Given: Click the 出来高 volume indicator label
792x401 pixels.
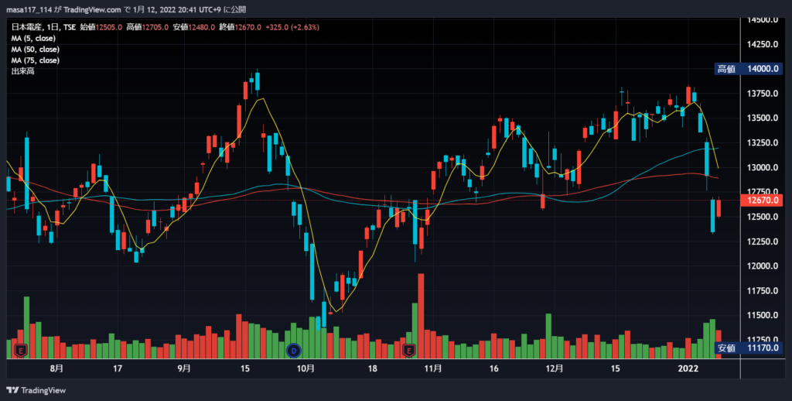Looking at the screenshot, I should click(x=22, y=72).
